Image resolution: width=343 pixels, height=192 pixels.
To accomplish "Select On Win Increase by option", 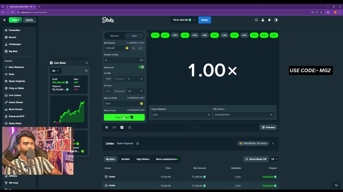I will coord(119,79).
